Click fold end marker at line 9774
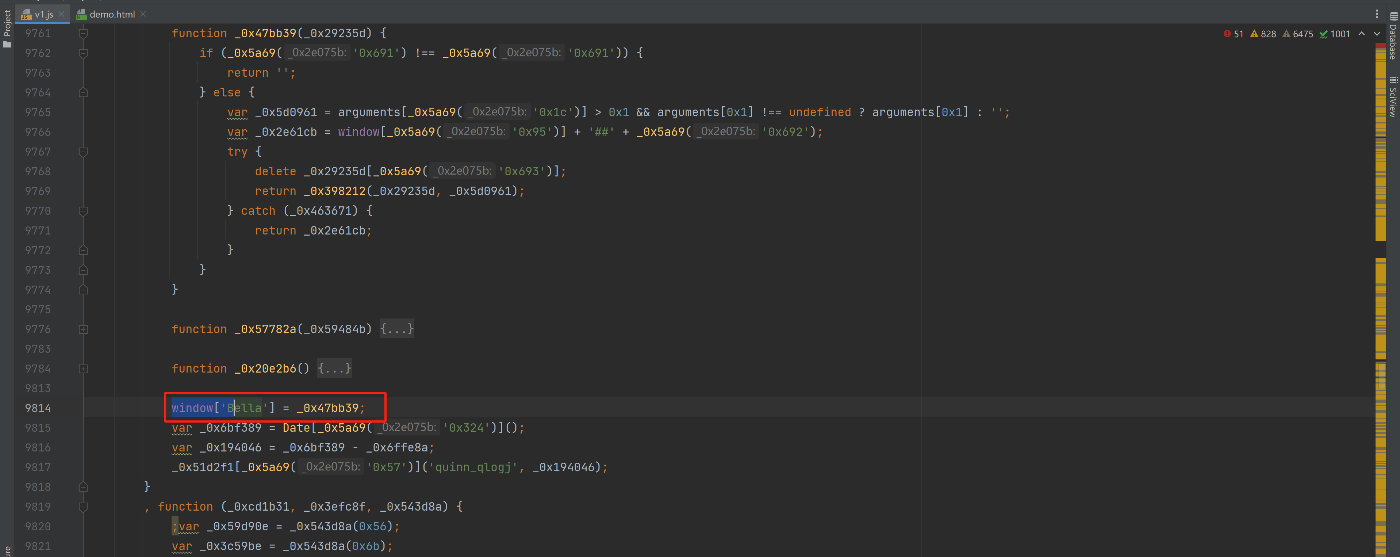The image size is (1400, 557). pyautogui.click(x=83, y=290)
